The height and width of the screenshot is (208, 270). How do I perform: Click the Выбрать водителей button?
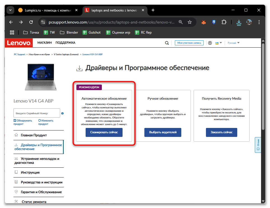click(163, 132)
